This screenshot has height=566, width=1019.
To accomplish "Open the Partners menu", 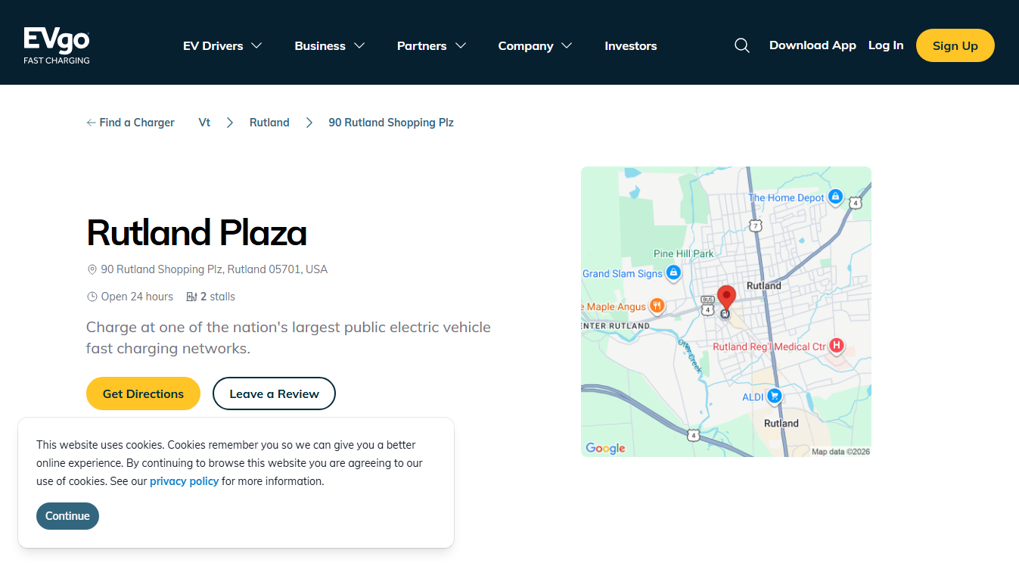I will pos(431,45).
